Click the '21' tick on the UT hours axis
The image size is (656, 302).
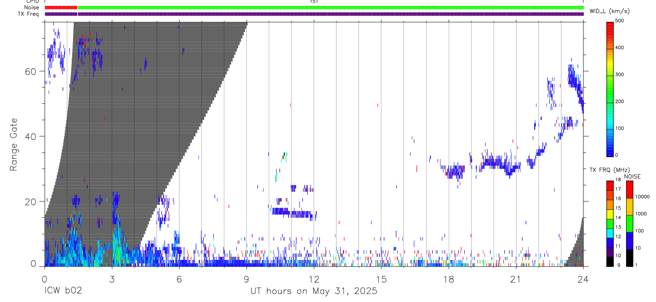[516, 279]
